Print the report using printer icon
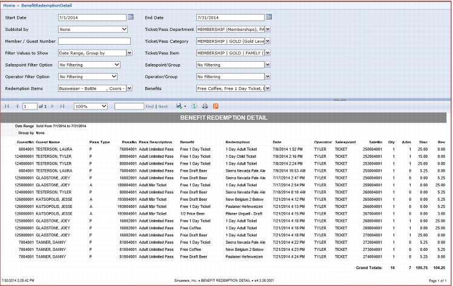The height and width of the screenshot is (286, 453). pyautogui.click(x=204, y=106)
